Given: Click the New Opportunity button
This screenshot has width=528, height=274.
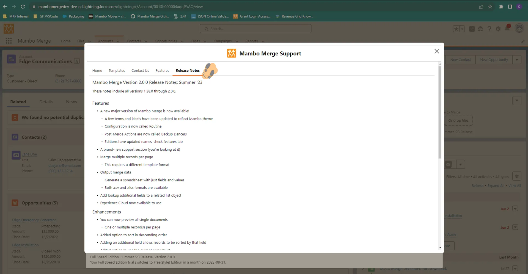Looking at the screenshot, I should 494,60.
